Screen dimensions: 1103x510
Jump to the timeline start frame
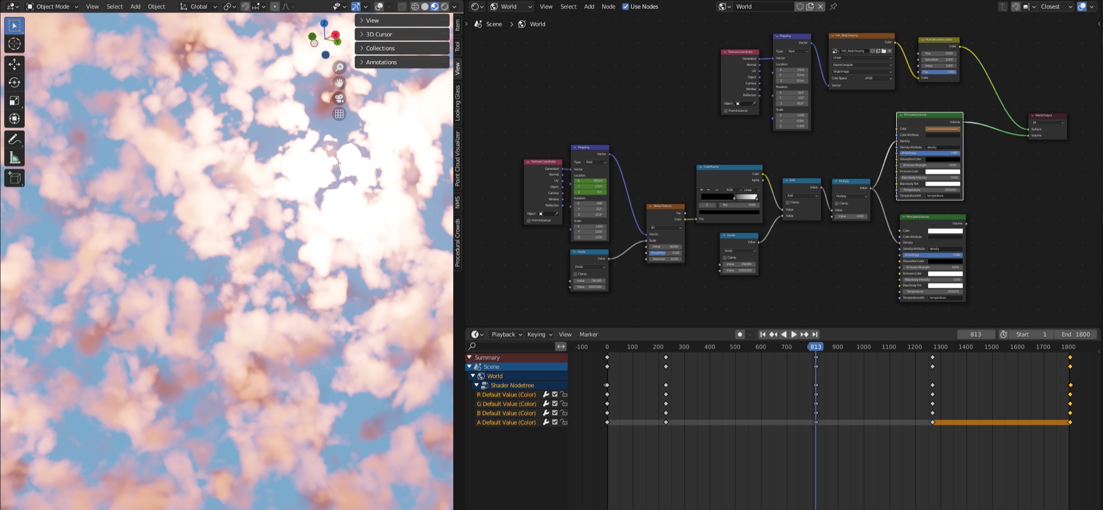coord(763,335)
